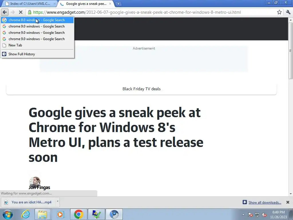The width and height of the screenshot is (293, 220).
Task: Open Windows Media Player from taskbar
Action: (x=60, y=214)
